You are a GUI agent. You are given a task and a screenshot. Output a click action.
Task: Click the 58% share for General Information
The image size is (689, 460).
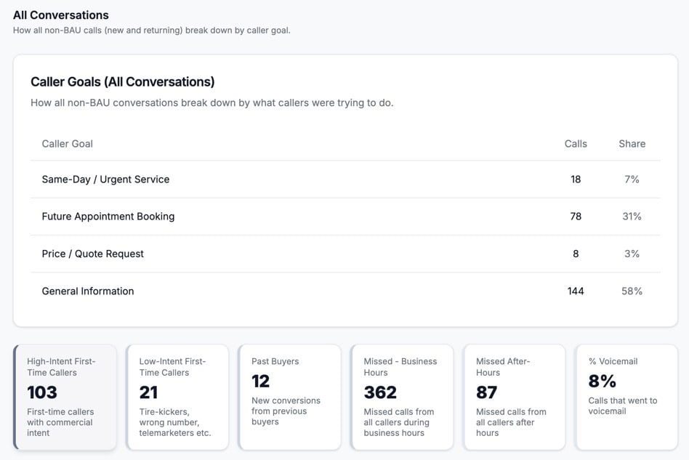coord(632,291)
